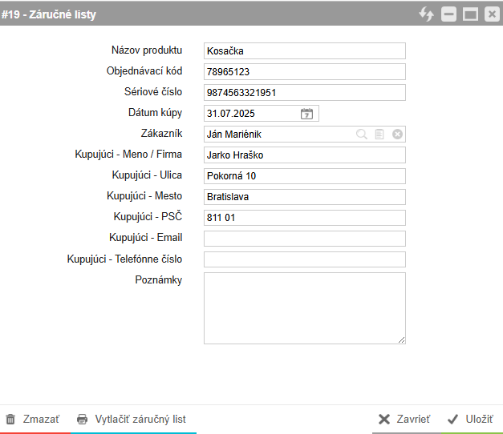Click into the Názov produktu field

click(304, 51)
